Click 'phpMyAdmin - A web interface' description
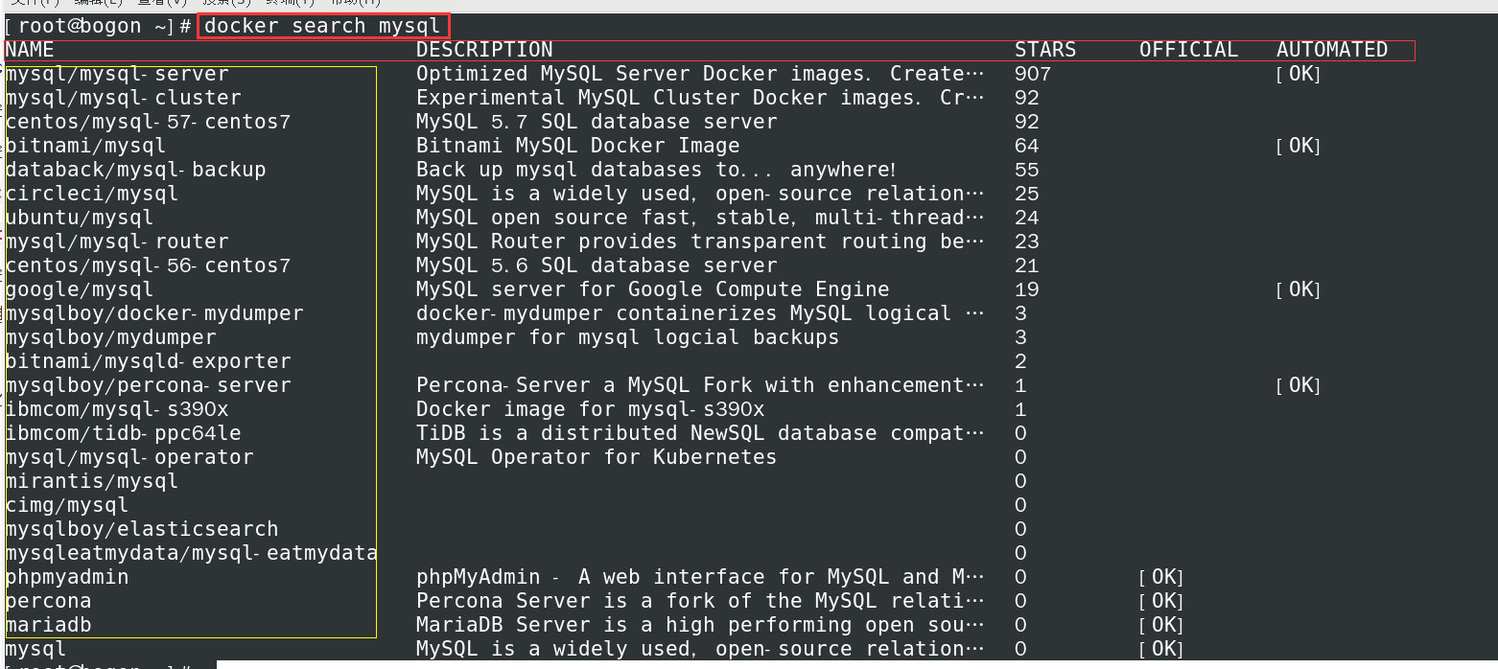The height and width of the screenshot is (669, 1498). (700, 577)
